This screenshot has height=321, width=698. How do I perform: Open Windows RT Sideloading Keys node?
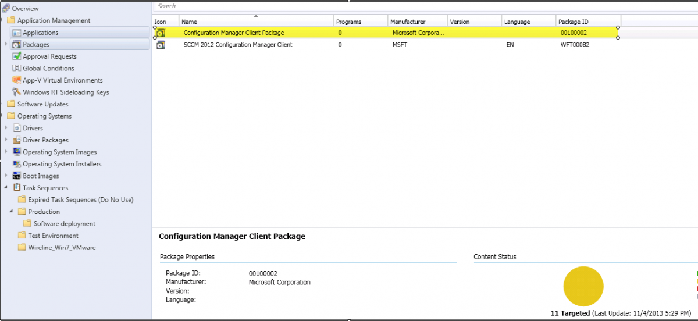[66, 92]
